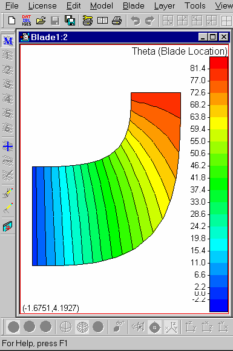The width and height of the screenshot is (233, 351).
Task: Select four-pane layout with arrow pointing bottom-right
Action: (x=168, y=21)
